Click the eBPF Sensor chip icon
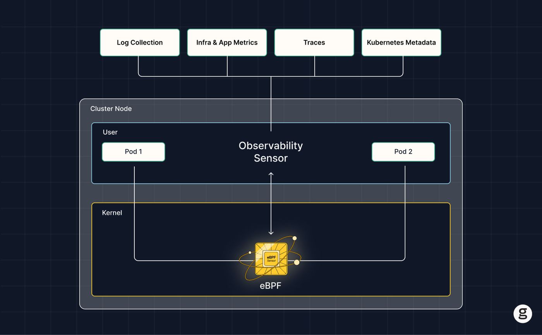Viewport: 542px width, 335px height. (271, 259)
